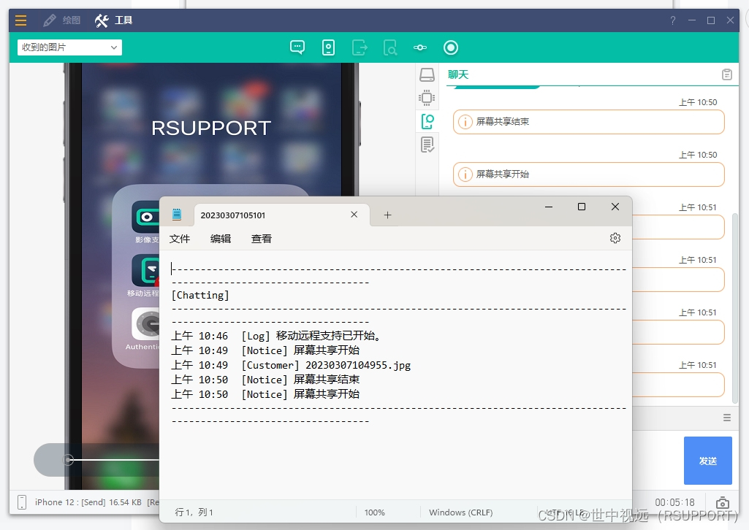This screenshot has width=749, height=530.
Task: Select the 聊天 chat panel tab
Action: point(458,74)
